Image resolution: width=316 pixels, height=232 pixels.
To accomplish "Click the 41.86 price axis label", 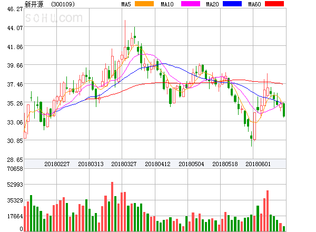I will click(x=15, y=47).
